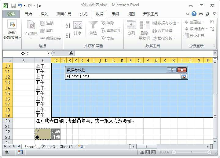Click the fx insert function button
Image resolution: width=220 pixels, height=158 pixels.
71,53
